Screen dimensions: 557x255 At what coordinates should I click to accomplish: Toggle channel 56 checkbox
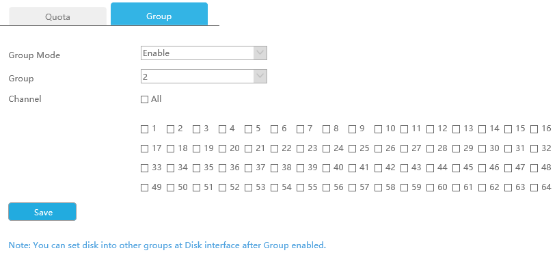(x=326, y=187)
